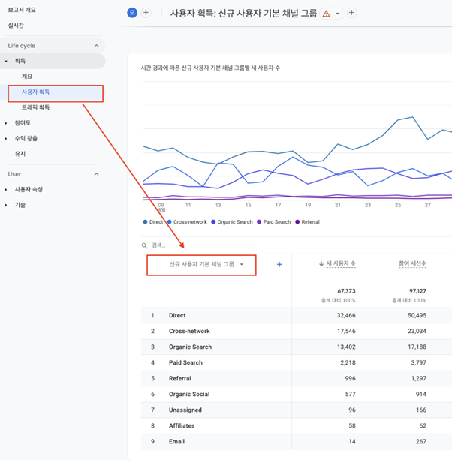
Task: Toggle the Direct legend item in the chart
Action: (153, 222)
